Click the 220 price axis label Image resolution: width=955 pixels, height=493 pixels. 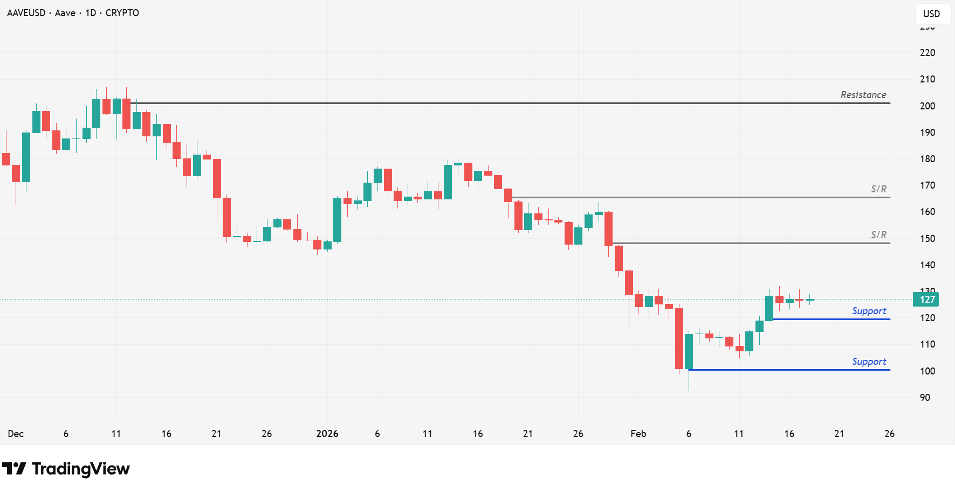927,53
